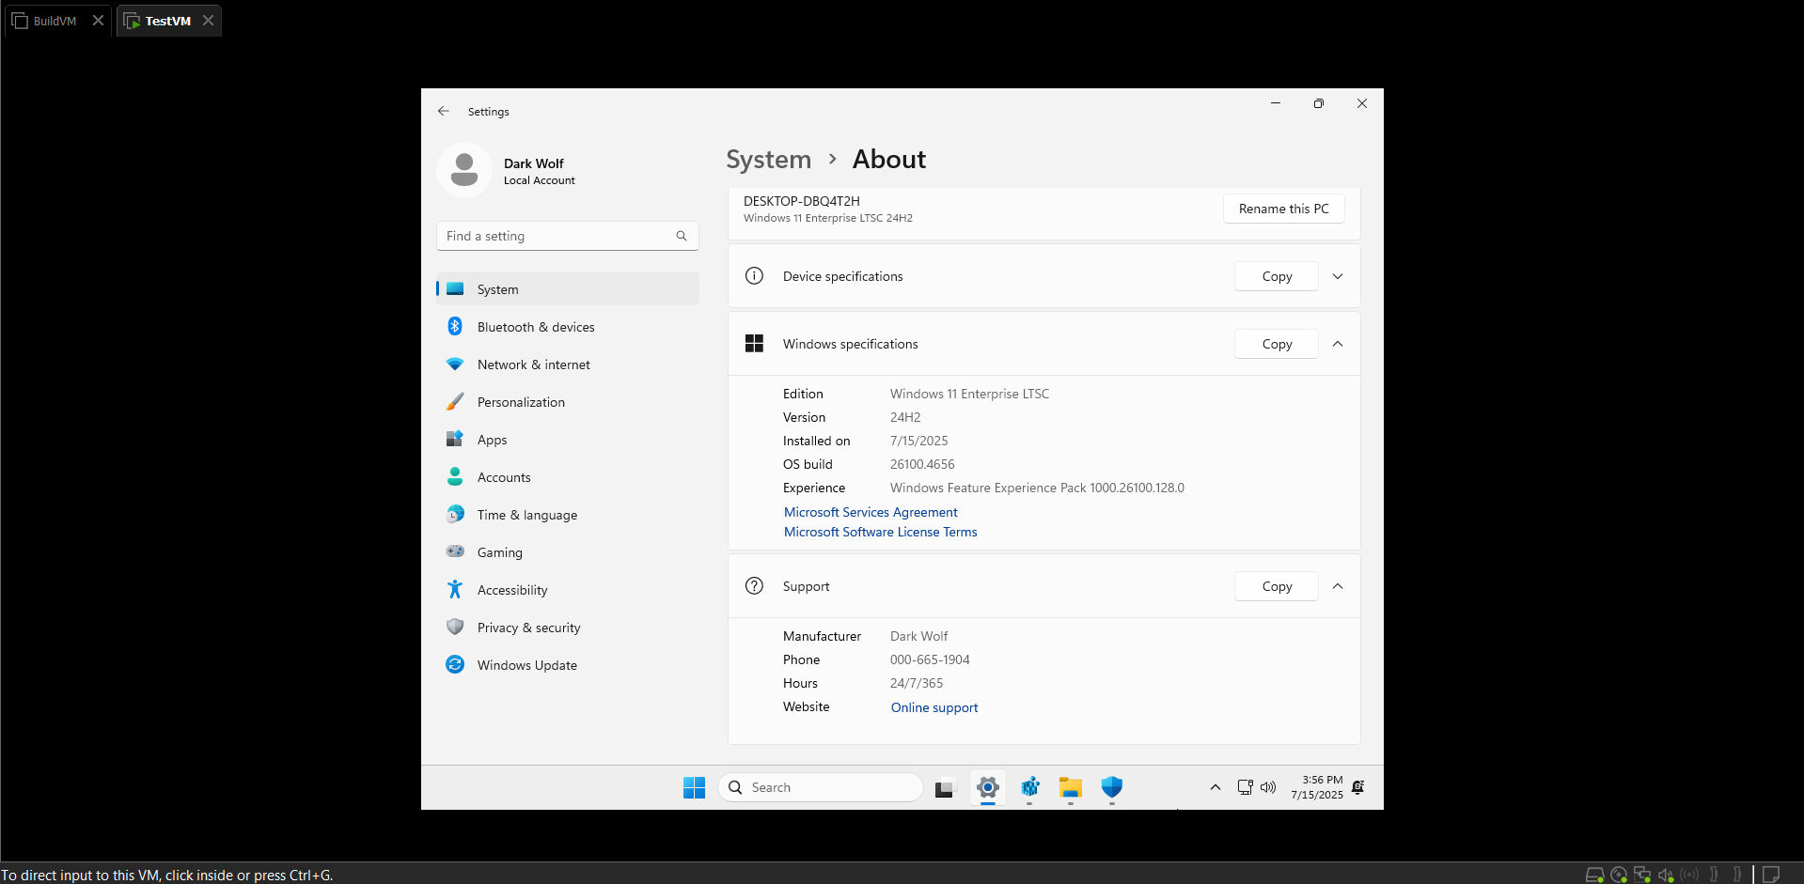Click the CD/DVD drive status icon in VM bar
This screenshot has width=1804, height=884.
pos(1619,875)
